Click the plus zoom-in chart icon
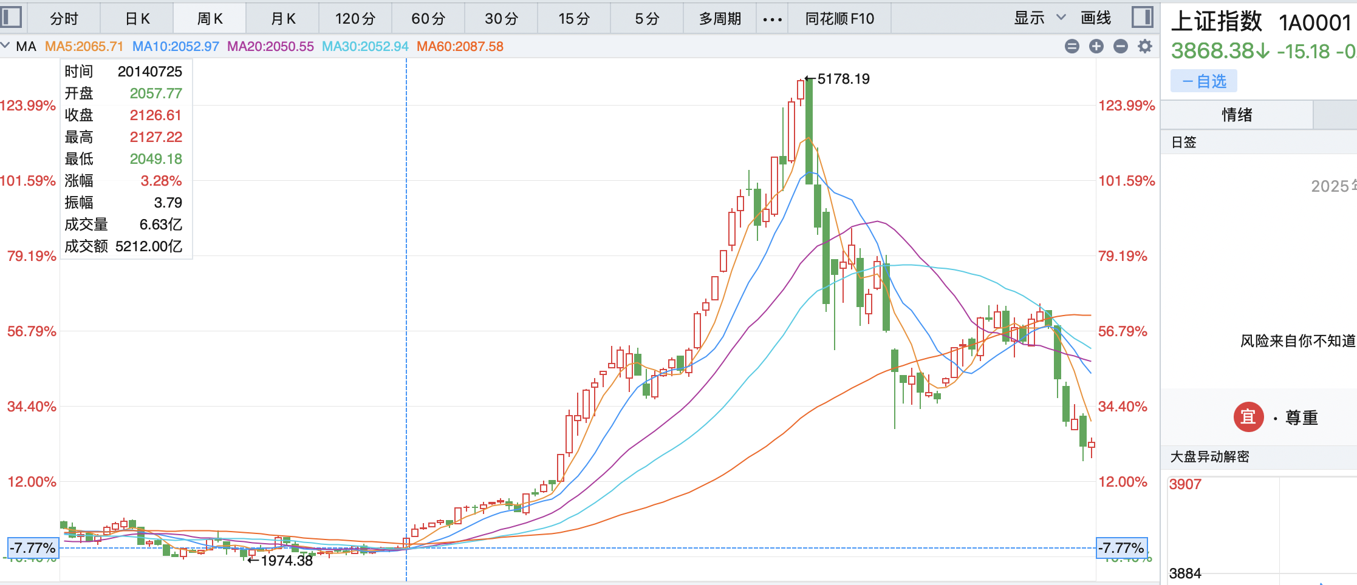Viewport: 1357px width, 585px height. point(1096,46)
